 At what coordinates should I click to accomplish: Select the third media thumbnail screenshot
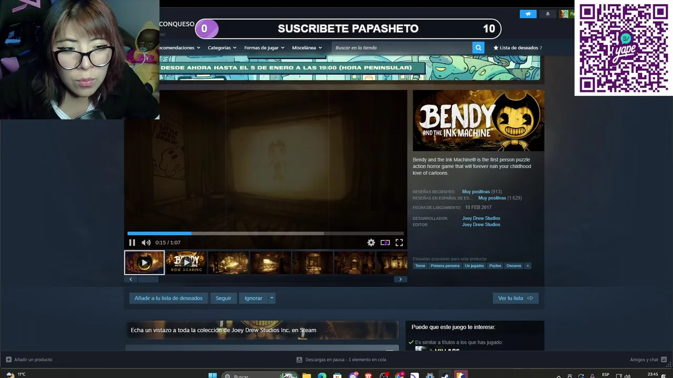pos(228,262)
